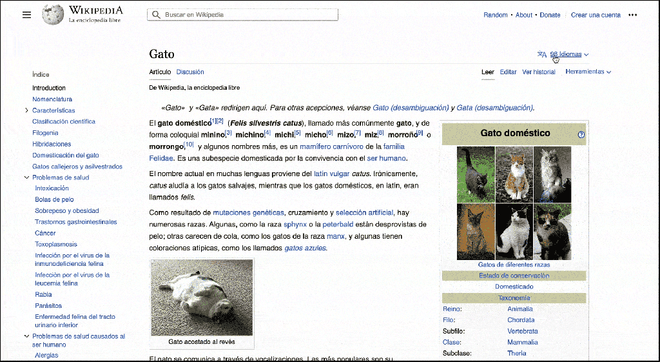Expand the Características section in index
The height and width of the screenshot is (362, 660).
tap(26, 110)
